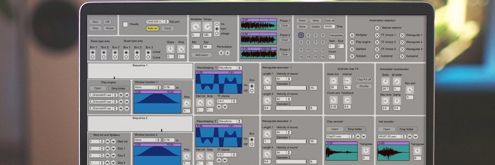This screenshot has width=495, height=165.
Task: Toggle the Macros selector checkbox
Action: pyautogui.click(x=377, y=28)
